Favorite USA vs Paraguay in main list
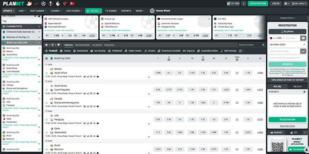The width and height of the screenshot is (309, 154). click(x=47, y=120)
